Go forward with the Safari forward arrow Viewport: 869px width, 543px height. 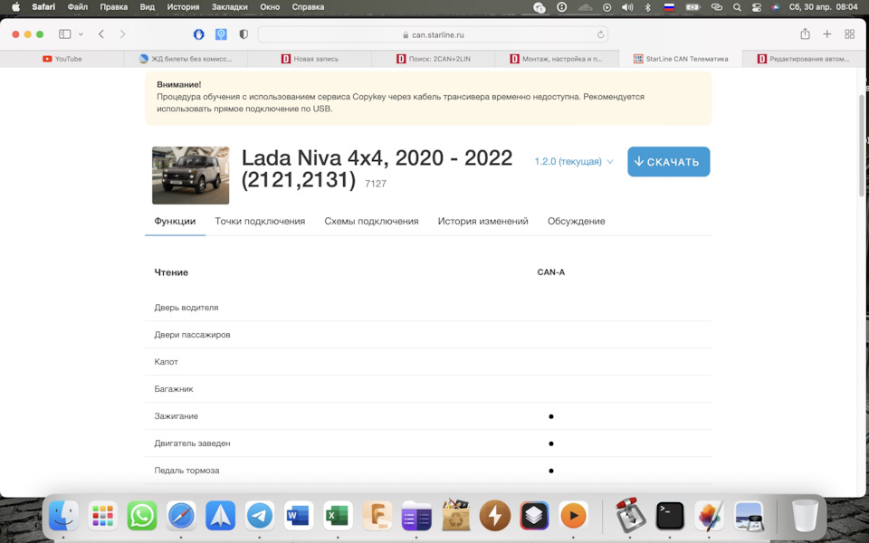122,34
